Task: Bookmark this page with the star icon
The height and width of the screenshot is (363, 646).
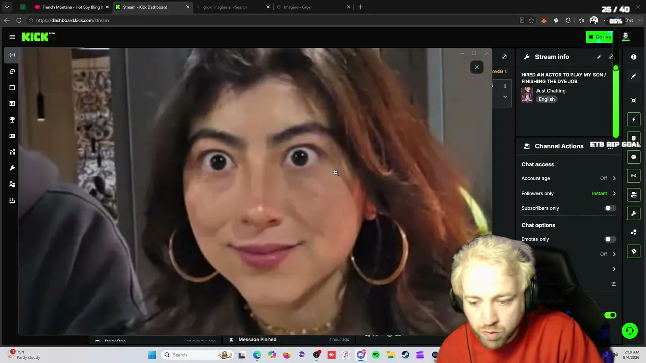Action: (x=531, y=20)
